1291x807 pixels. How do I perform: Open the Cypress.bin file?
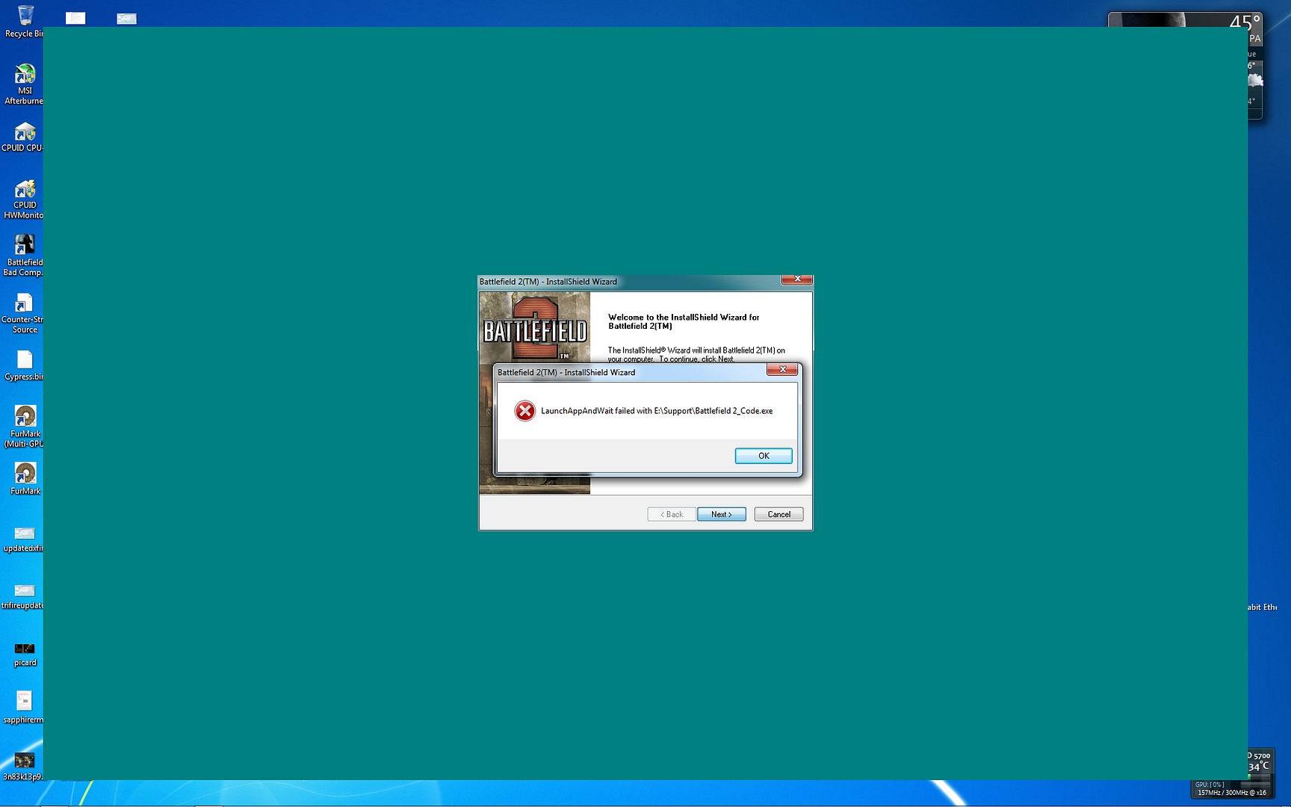(24, 359)
